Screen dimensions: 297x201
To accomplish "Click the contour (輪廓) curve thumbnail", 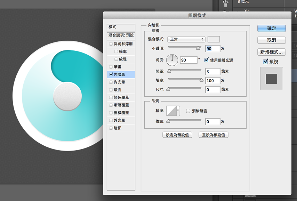I will tap(171, 111).
